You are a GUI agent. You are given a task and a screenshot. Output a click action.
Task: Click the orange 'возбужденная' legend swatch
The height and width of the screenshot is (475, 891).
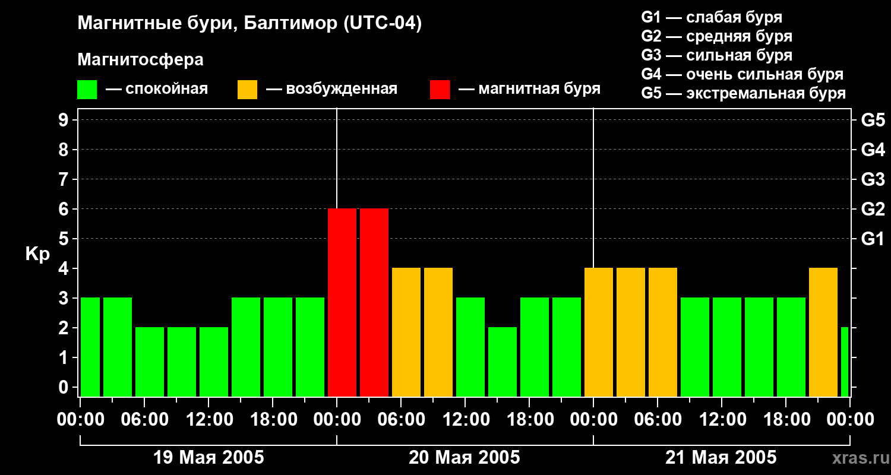tap(247, 90)
